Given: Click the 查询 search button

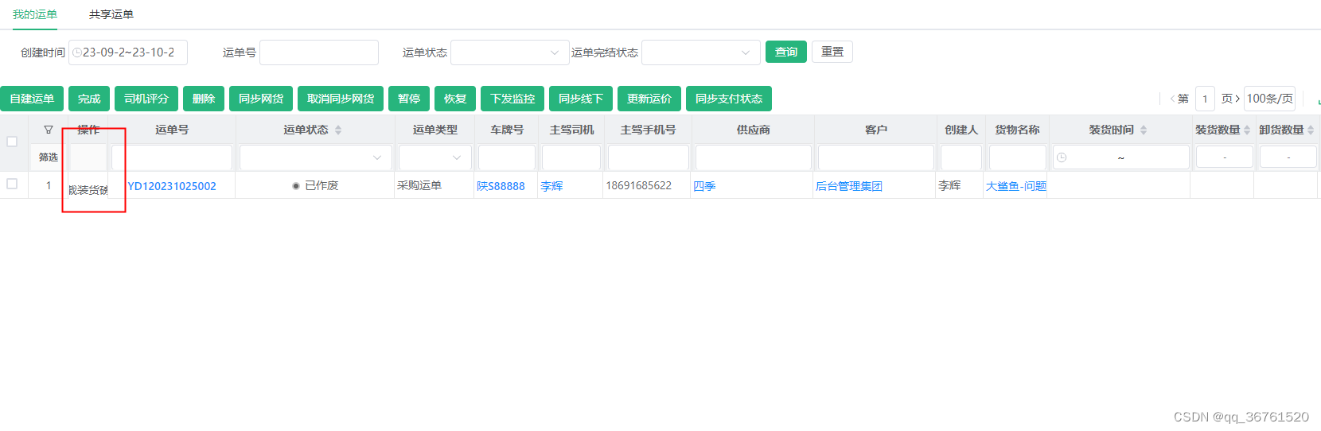Looking at the screenshot, I should [786, 52].
